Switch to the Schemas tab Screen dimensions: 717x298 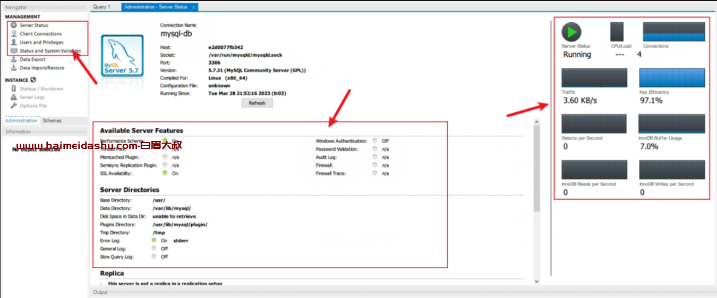[x=52, y=120]
